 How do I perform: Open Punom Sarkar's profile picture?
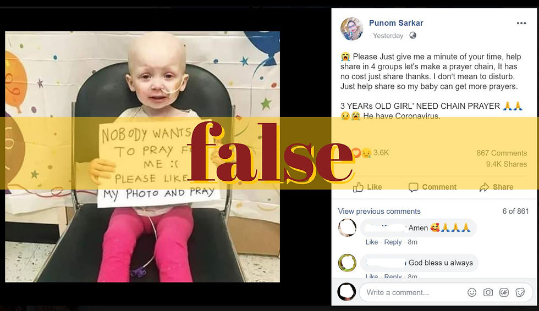[351, 29]
